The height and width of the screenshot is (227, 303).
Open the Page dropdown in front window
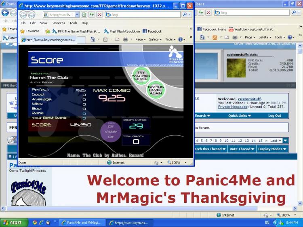140,40
